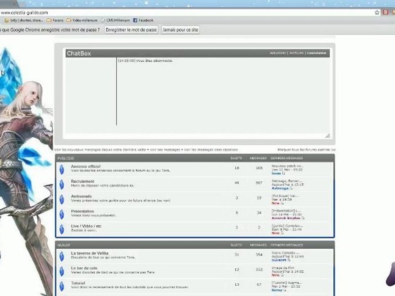Image resolution: width=395 pixels, height=296 pixels.
Task: Click the crystal icon beside Live / Vidéo / etc
Action: [x=62, y=229]
